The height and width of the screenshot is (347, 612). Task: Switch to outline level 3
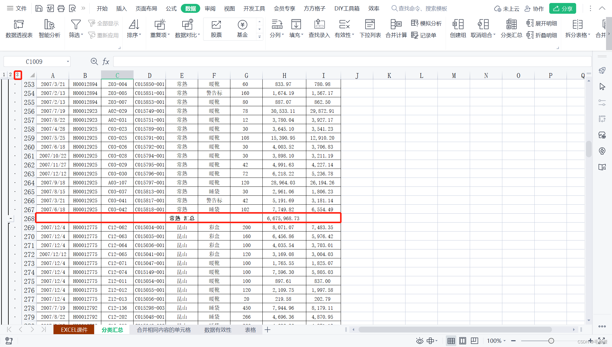(18, 75)
